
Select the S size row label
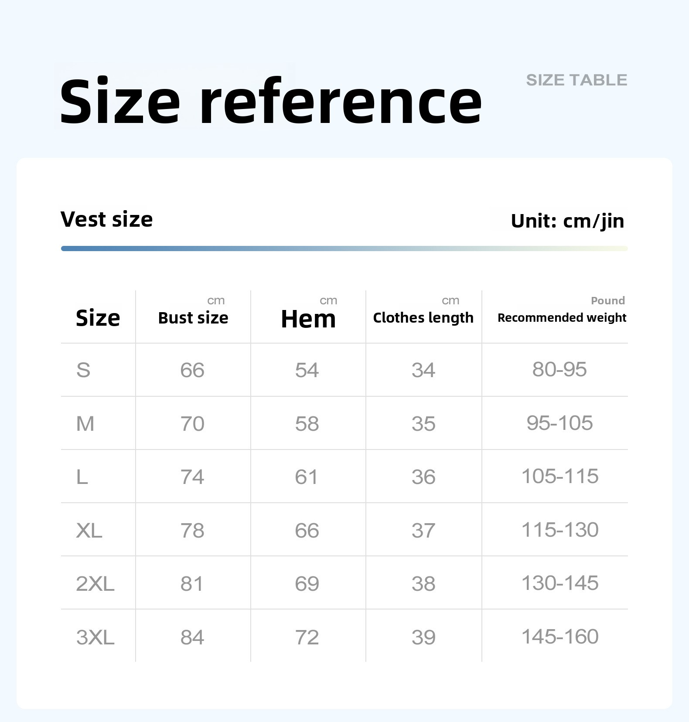click(x=83, y=370)
